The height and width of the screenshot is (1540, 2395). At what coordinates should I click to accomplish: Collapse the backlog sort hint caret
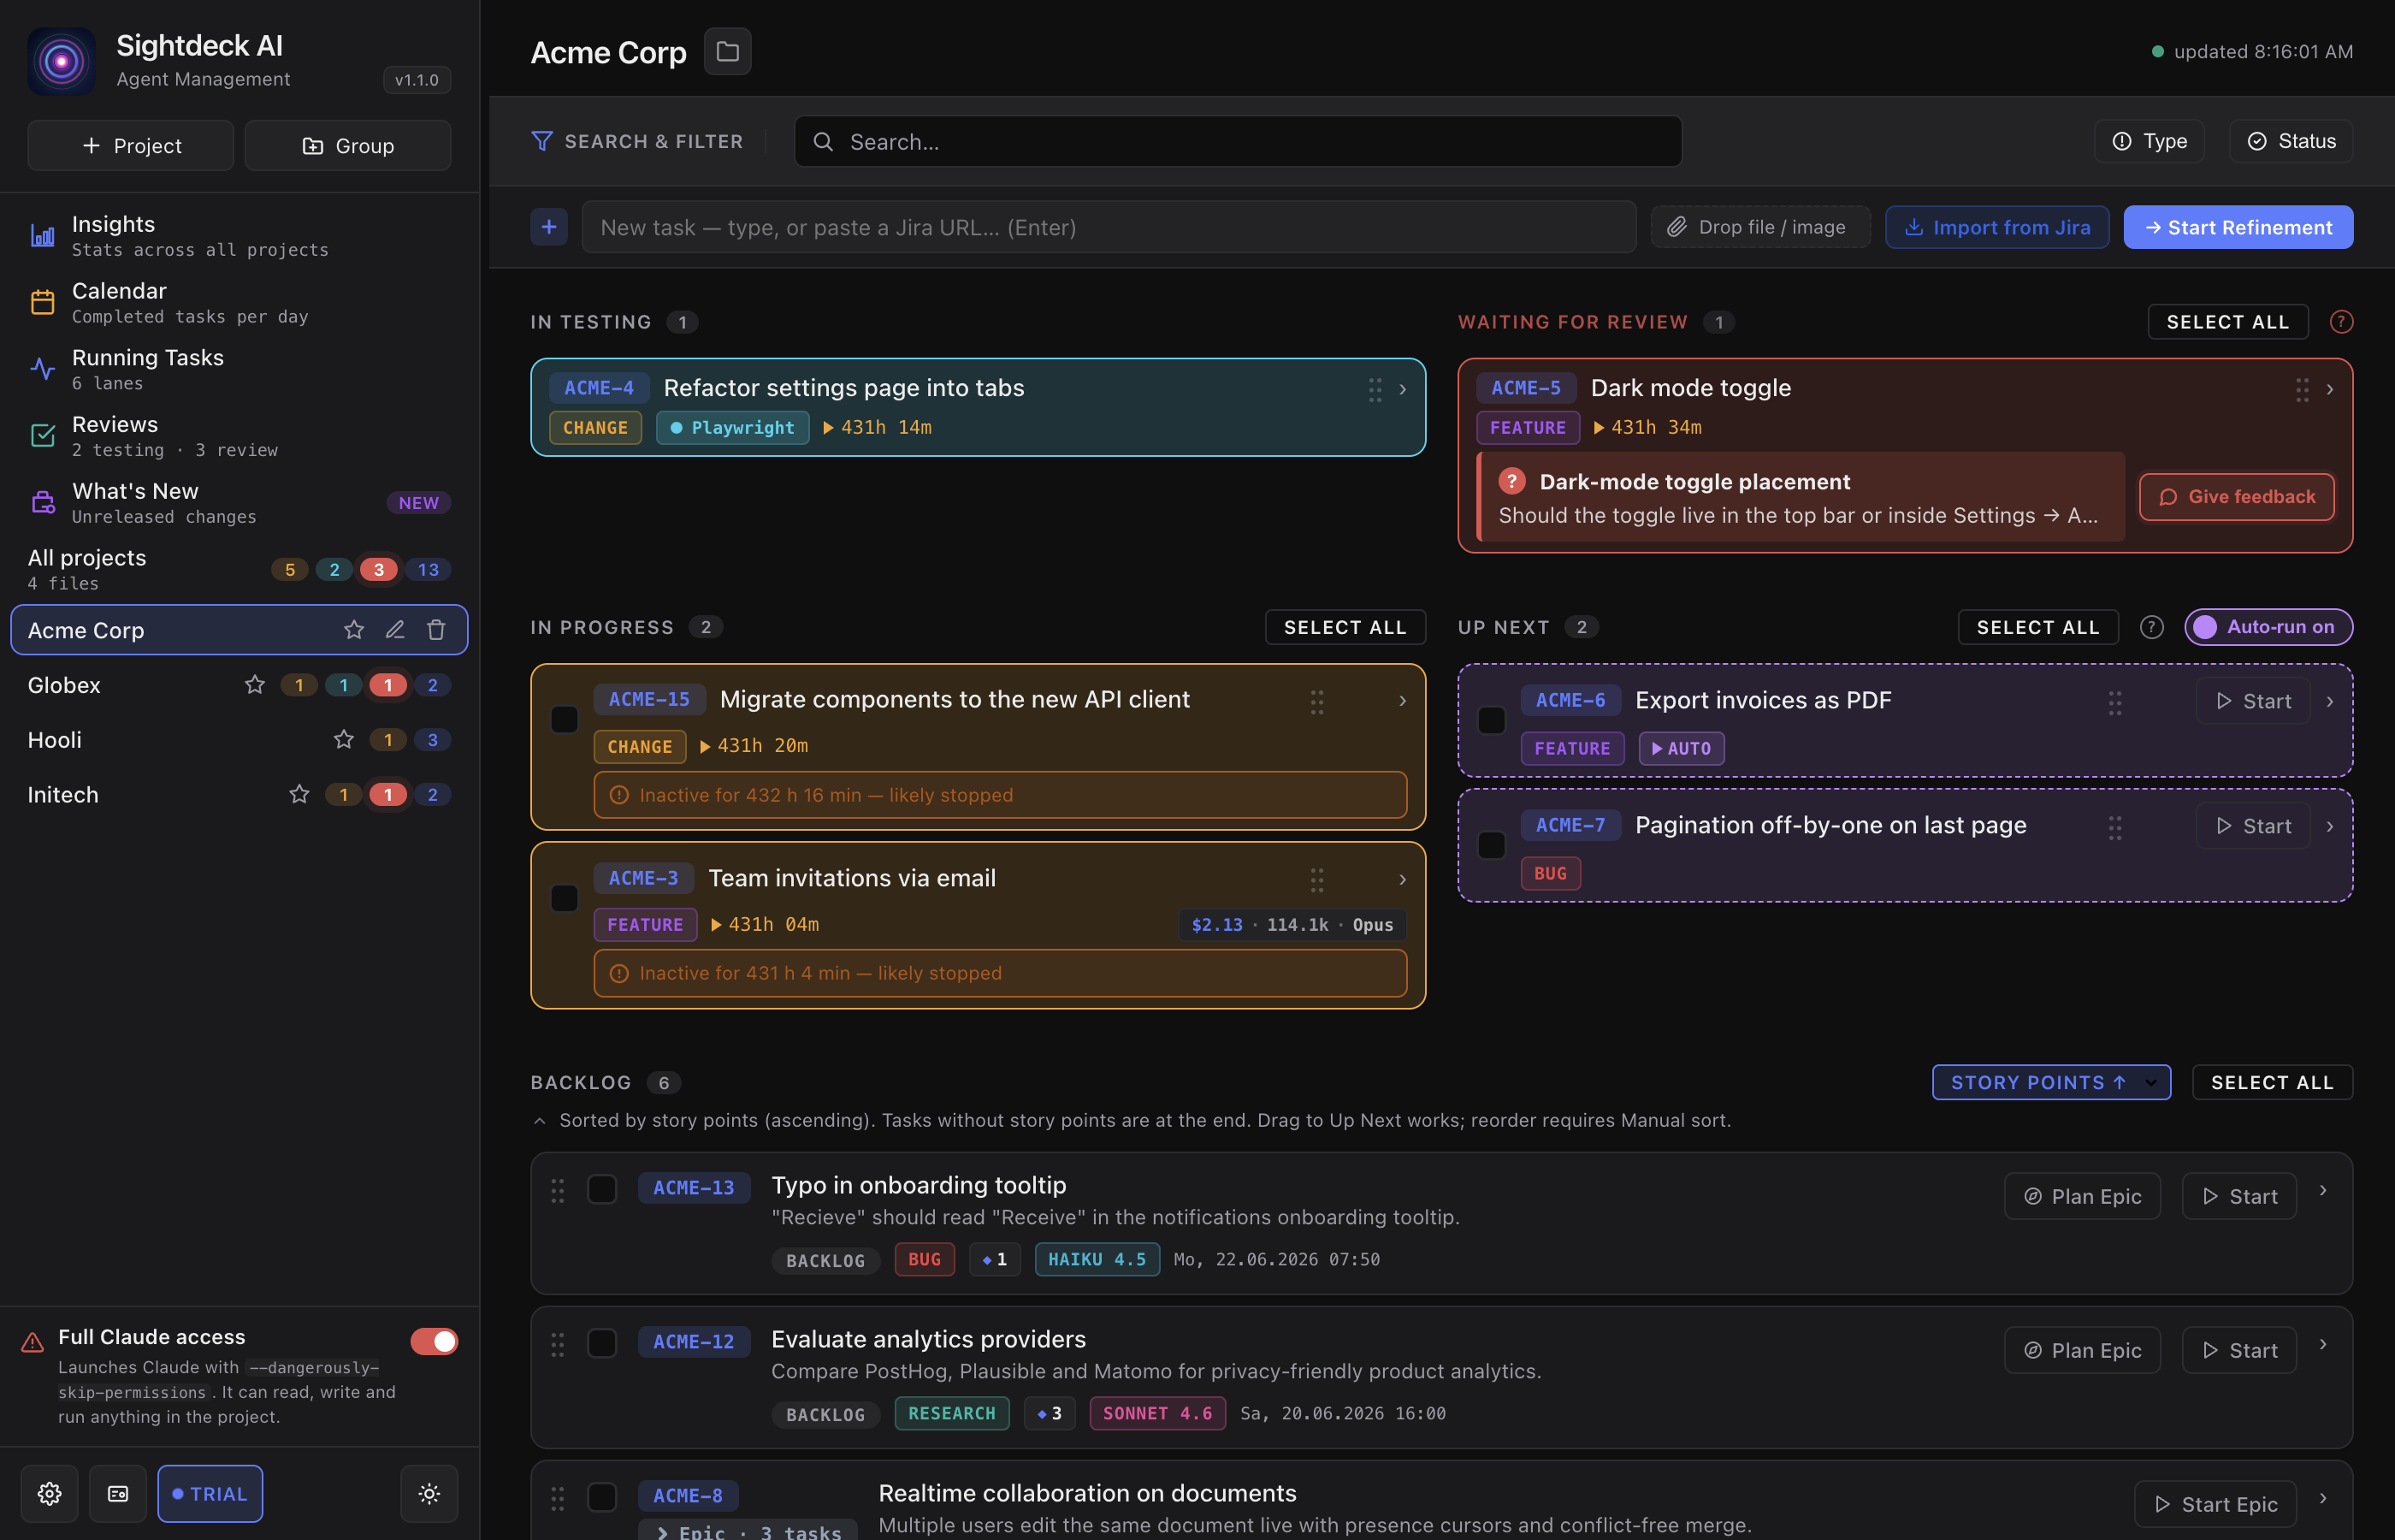pos(540,1121)
